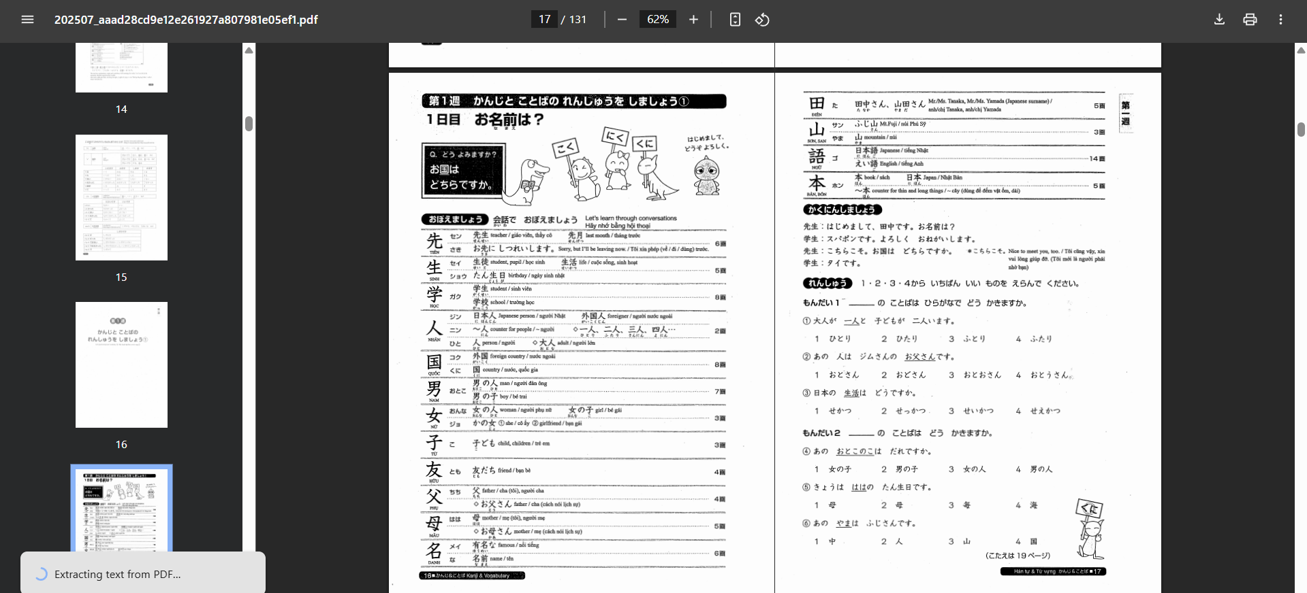
Task: Click the kanji 名 in the table
Action: point(435,550)
